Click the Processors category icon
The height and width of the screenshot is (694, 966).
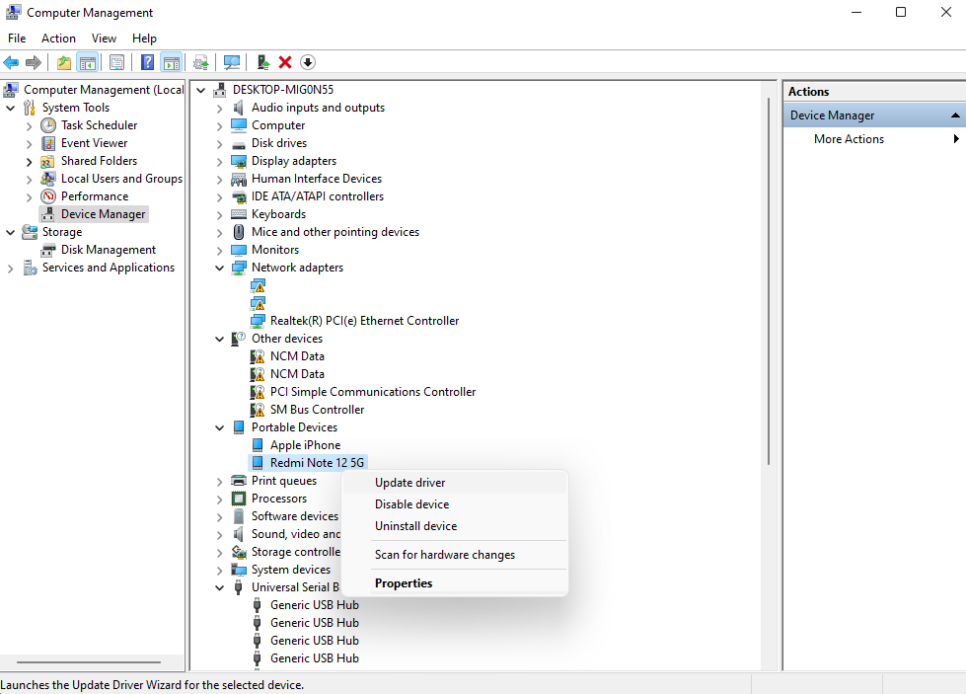point(239,499)
